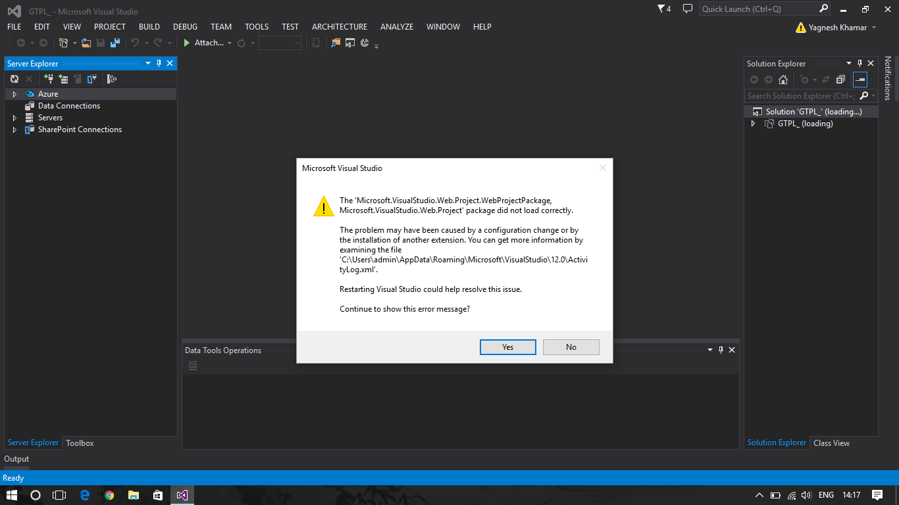Toggle auto-hide on the Data Tools Operations pane
The image size is (899, 505).
click(721, 350)
